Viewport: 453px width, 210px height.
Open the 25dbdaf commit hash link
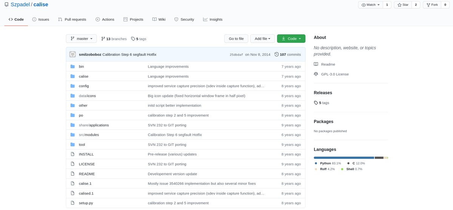236,55
